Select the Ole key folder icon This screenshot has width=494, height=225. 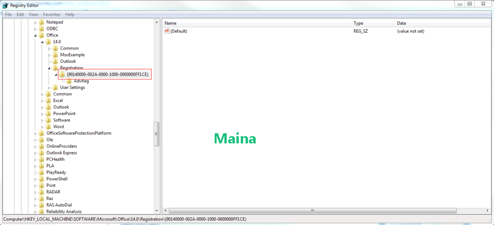tap(41, 140)
